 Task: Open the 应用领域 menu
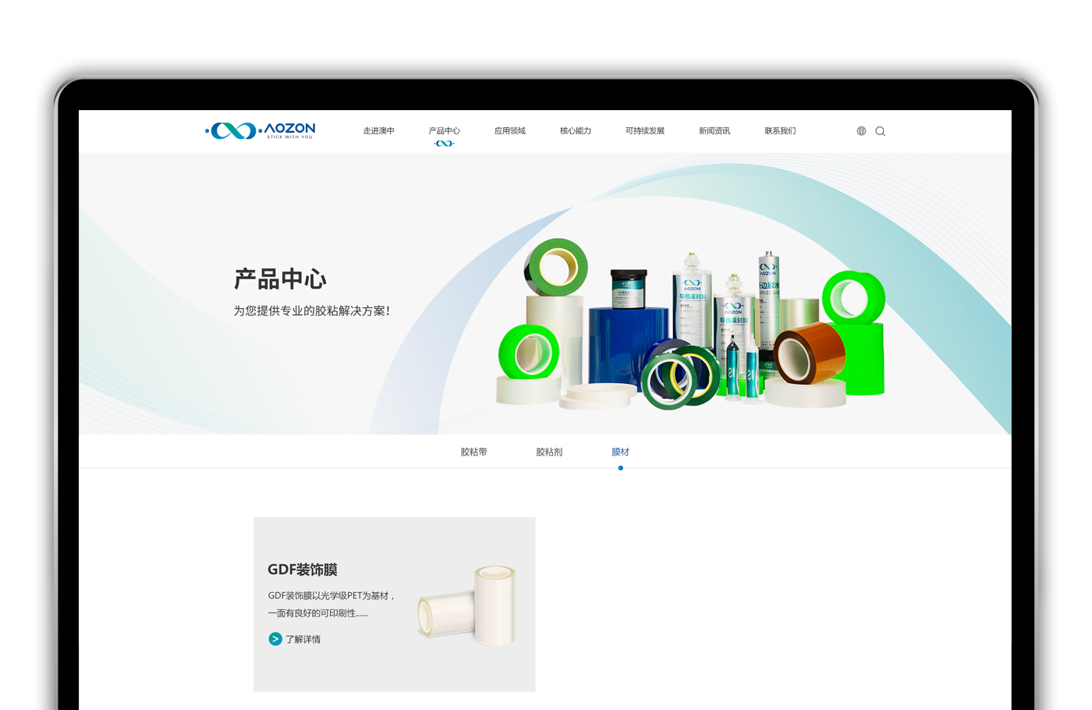509,131
